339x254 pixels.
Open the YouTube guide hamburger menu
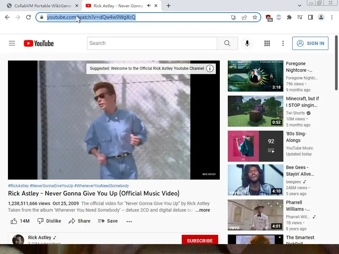(12, 43)
